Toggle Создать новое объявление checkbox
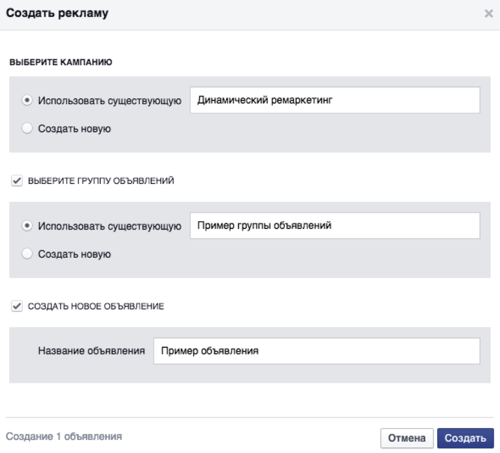Viewport: 500px width, 453px height. pyautogui.click(x=16, y=307)
